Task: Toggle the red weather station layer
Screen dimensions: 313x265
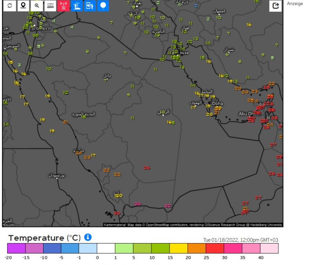Action: pyautogui.click(x=63, y=5)
